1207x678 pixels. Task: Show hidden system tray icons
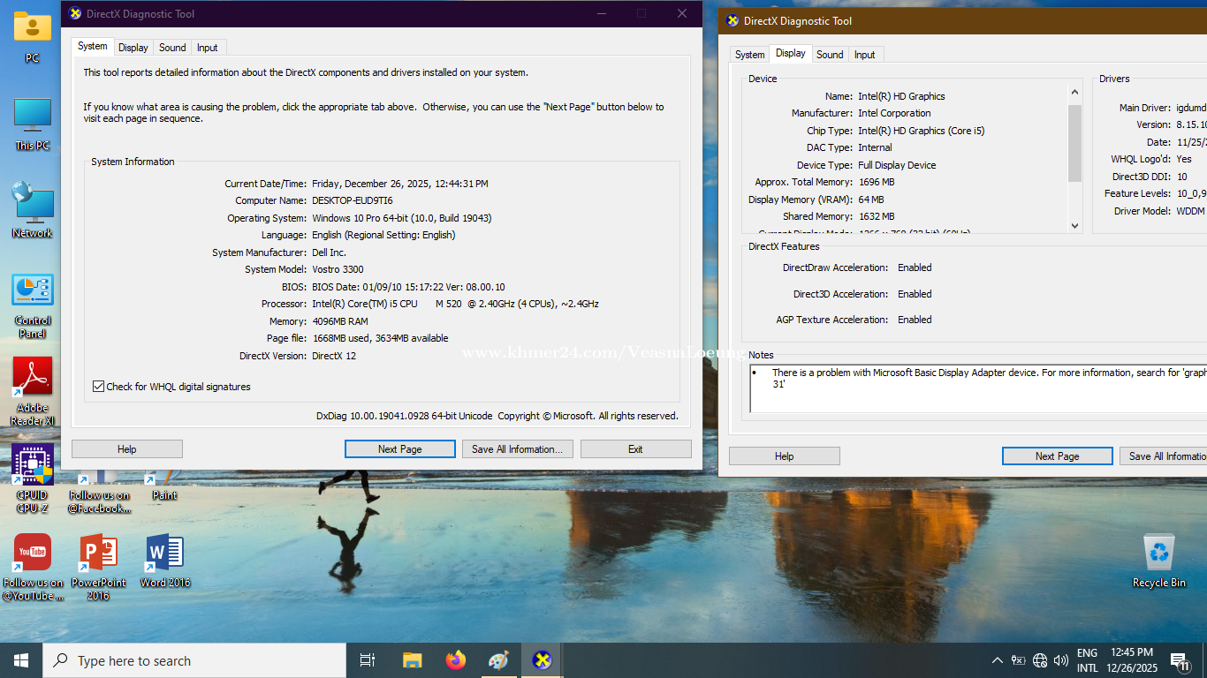pyautogui.click(x=997, y=660)
